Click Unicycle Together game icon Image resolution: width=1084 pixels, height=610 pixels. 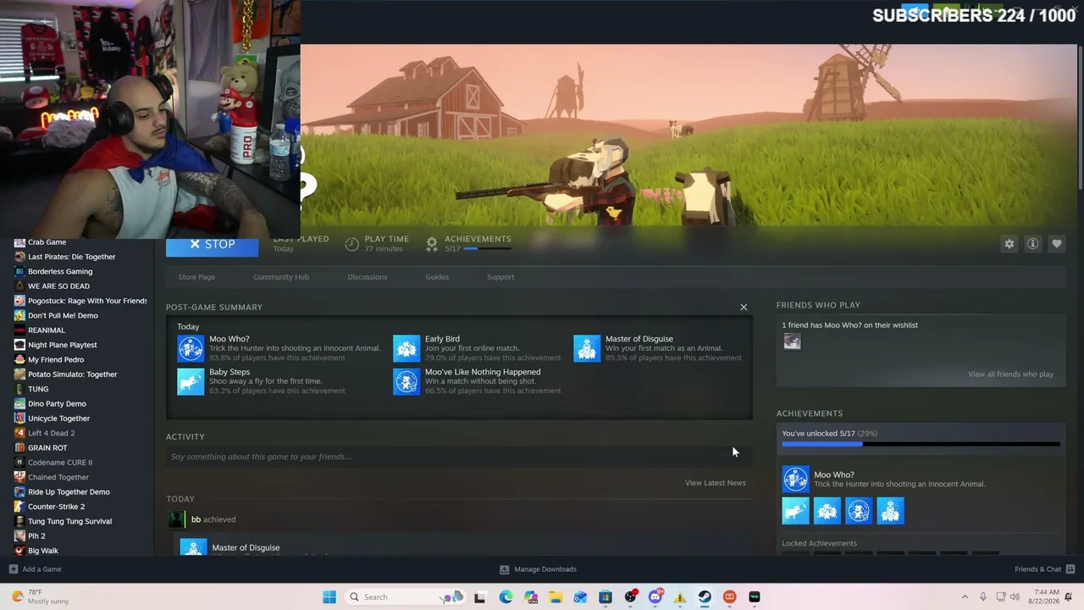click(x=19, y=419)
